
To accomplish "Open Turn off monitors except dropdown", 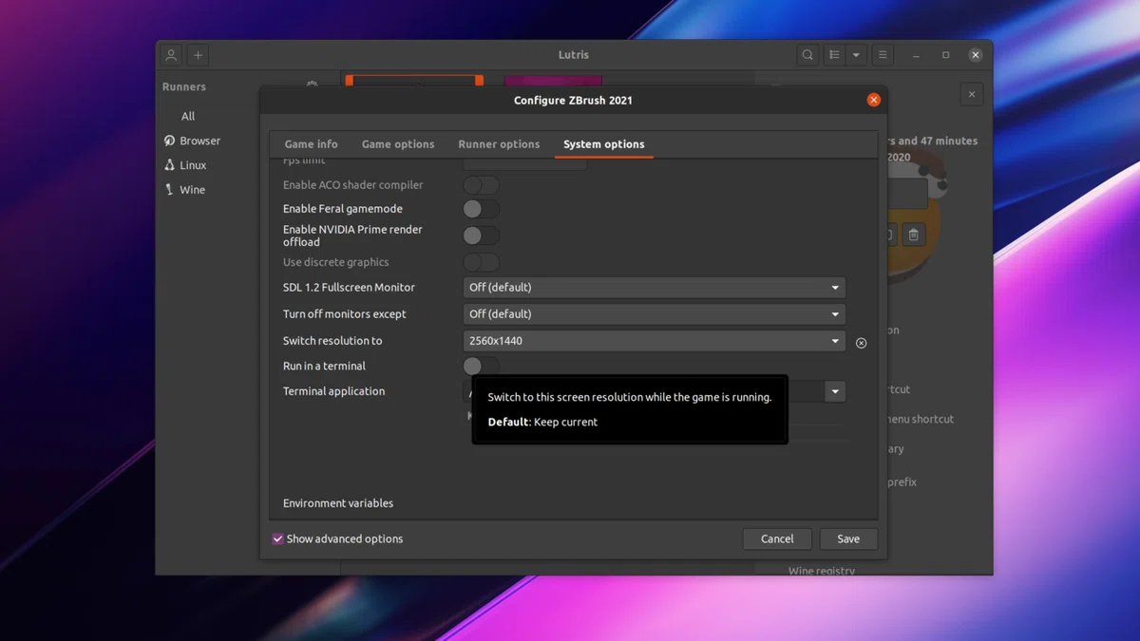I will (654, 314).
